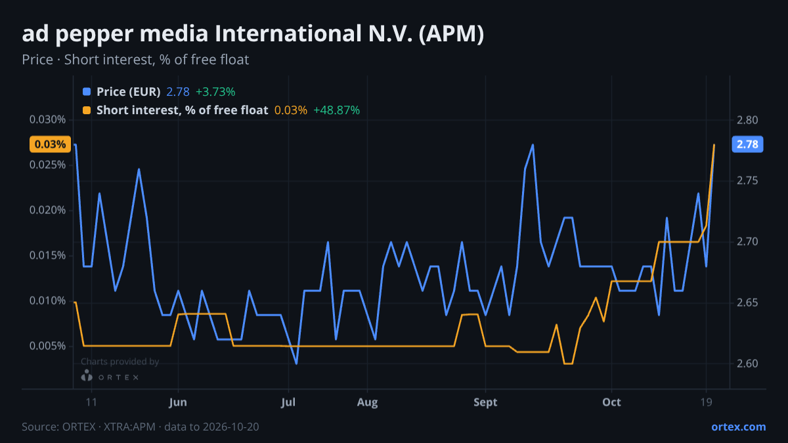The image size is (788, 443).
Task: Click the orange 0.03% legend value
Action: coord(291,110)
